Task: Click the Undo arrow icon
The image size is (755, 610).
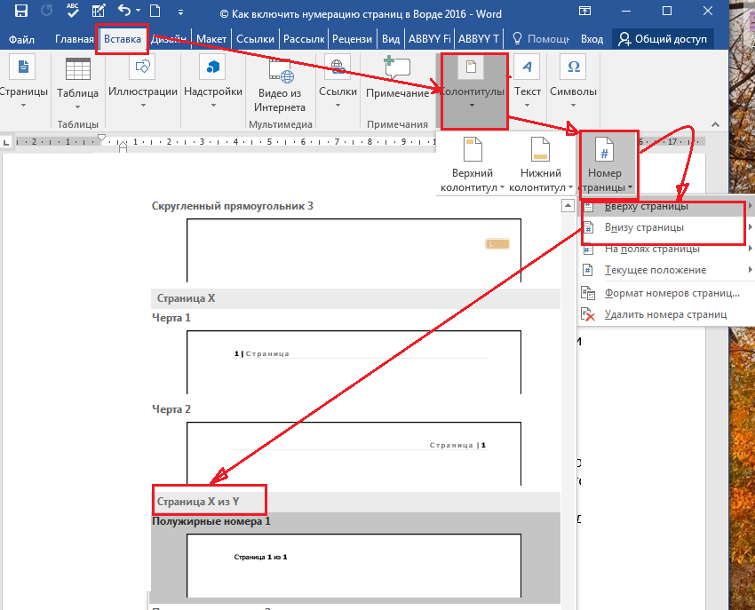Action: (124, 12)
